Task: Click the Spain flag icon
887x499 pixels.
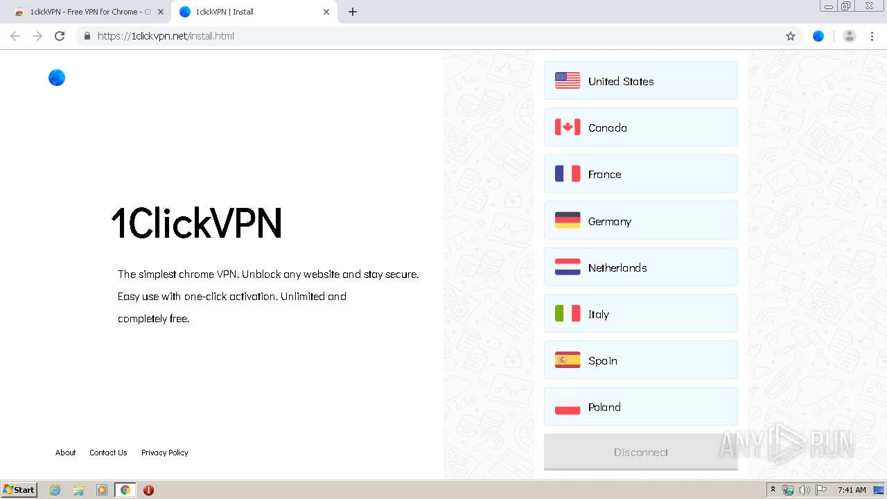Action: (x=568, y=360)
